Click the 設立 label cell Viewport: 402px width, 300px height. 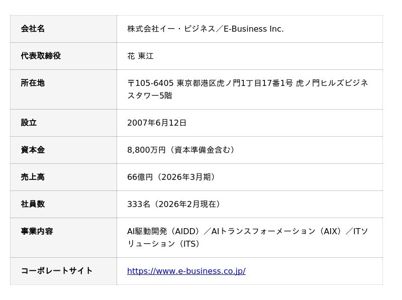tap(63, 123)
